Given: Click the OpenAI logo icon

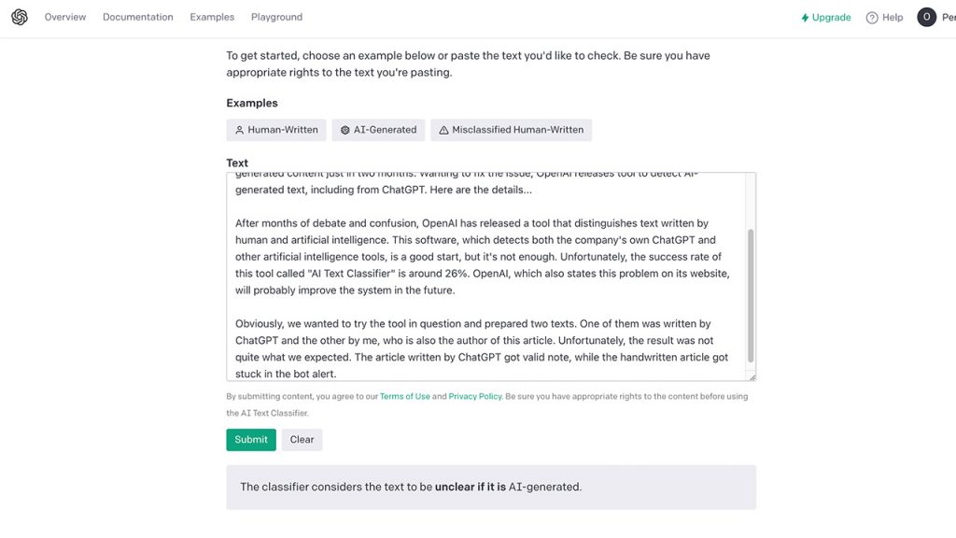Looking at the screenshot, I should tap(19, 16).
